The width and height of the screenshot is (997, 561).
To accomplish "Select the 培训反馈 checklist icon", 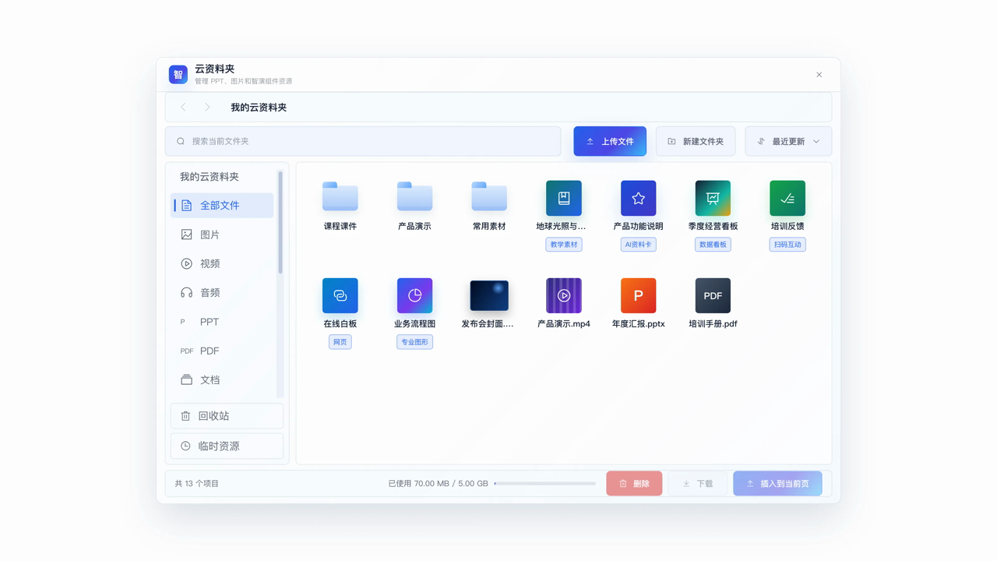I will pos(787,198).
